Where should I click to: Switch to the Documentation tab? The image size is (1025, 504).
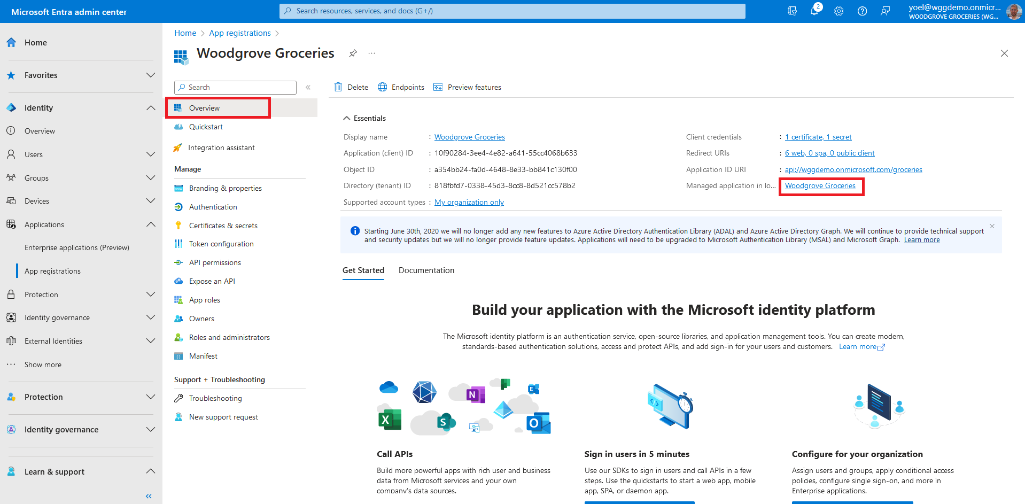click(426, 270)
